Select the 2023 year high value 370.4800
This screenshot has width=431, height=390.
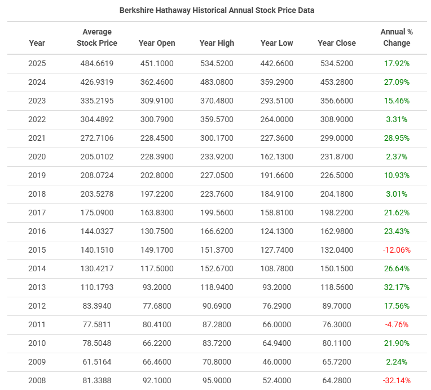[217, 101]
